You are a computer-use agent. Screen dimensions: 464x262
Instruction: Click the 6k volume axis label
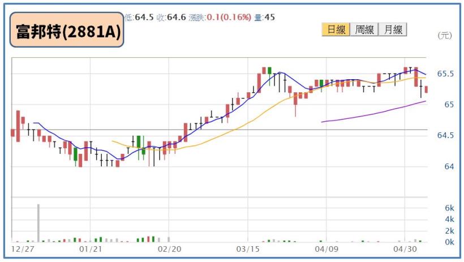click(449, 208)
